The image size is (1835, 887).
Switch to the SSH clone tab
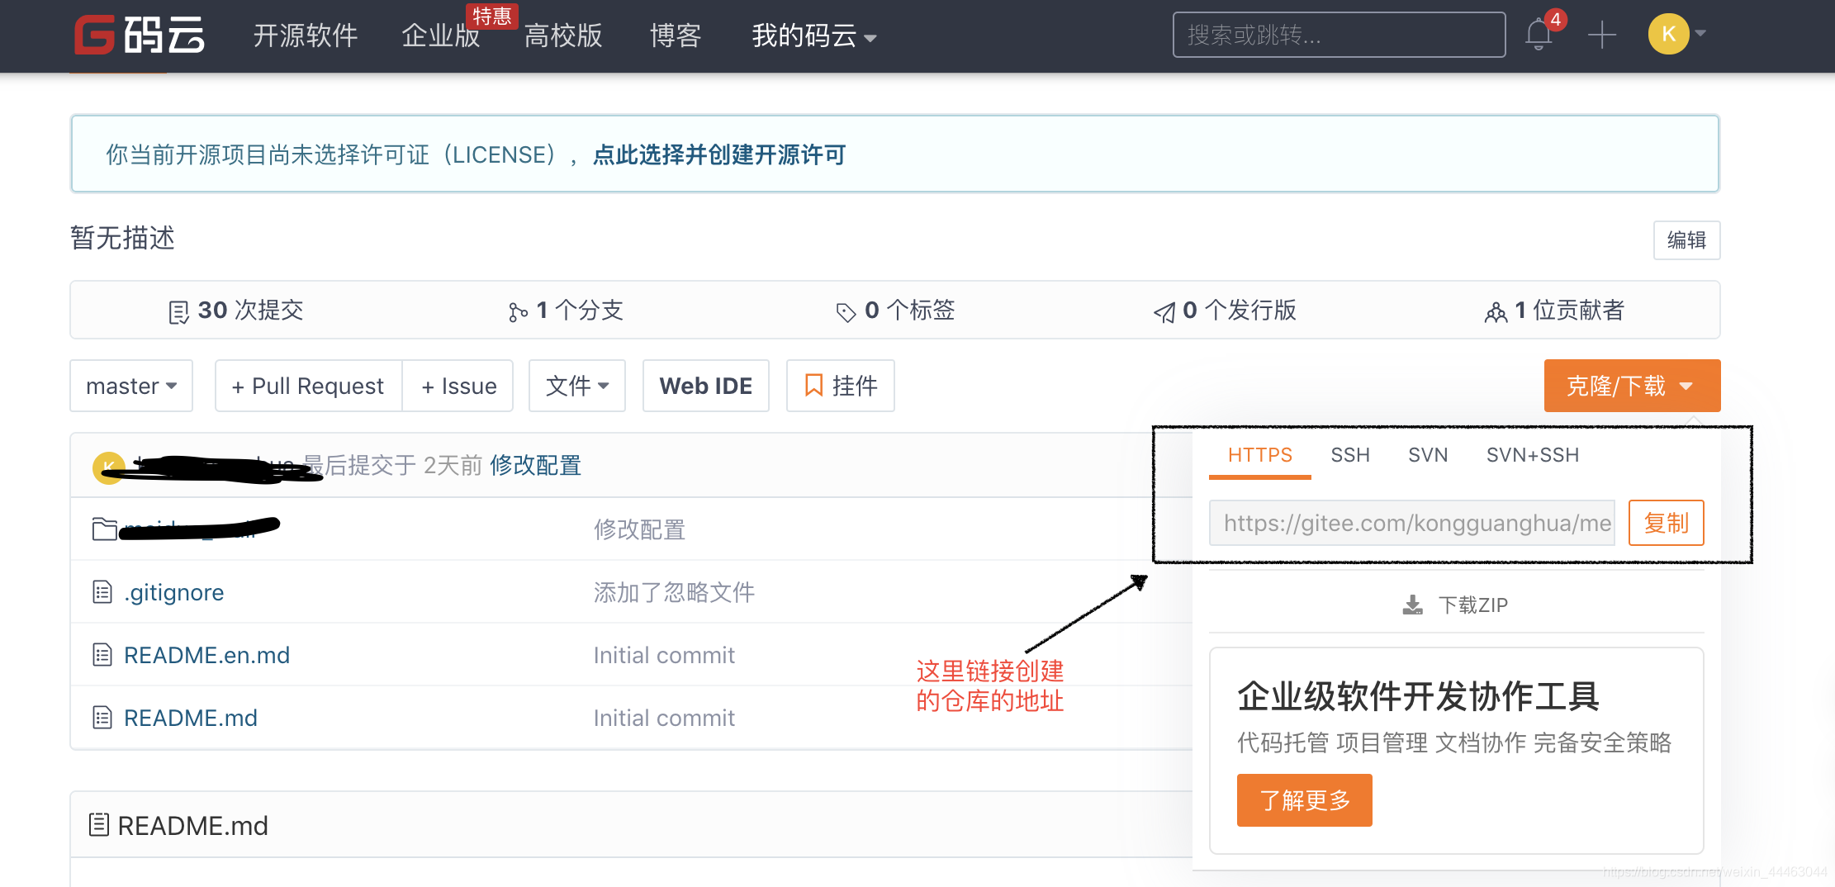(1350, 455)
